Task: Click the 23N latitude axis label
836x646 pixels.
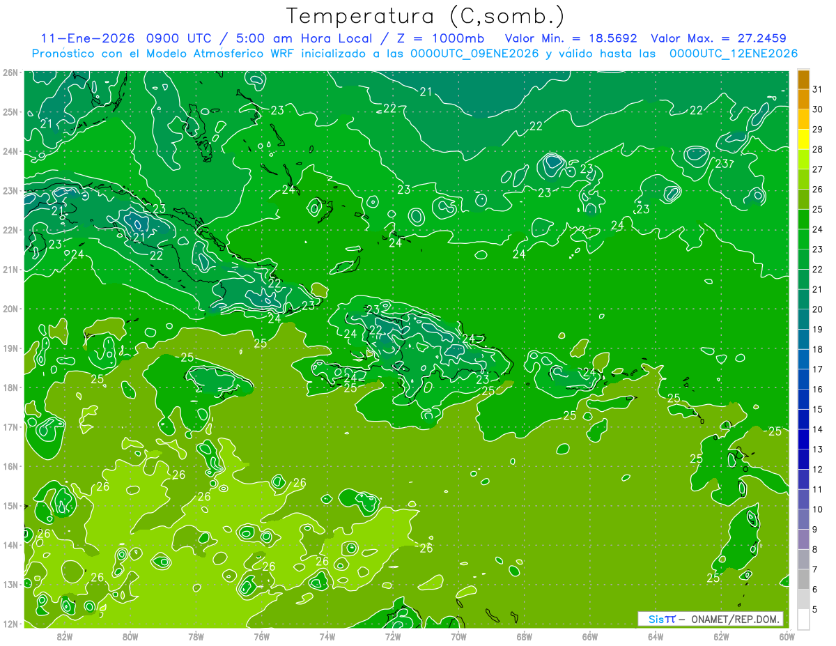Action: 10,191
